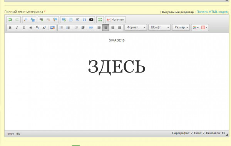Justify the text
This screenshot has width=231, height=146.
[x=119, y=28]
